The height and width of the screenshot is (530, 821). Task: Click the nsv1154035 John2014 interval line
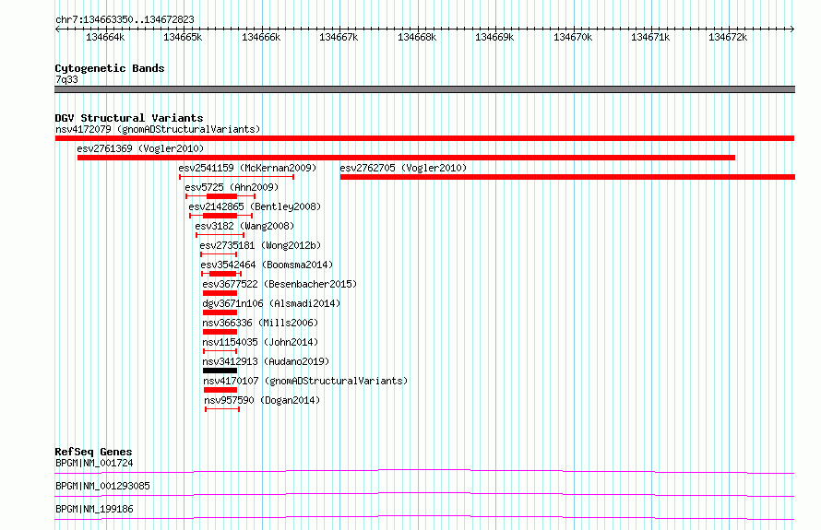pyautogui.click(x=220, y=351)
